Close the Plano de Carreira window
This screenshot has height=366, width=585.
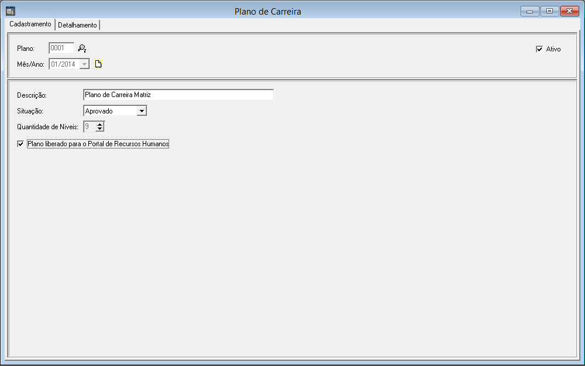(569, 11)
